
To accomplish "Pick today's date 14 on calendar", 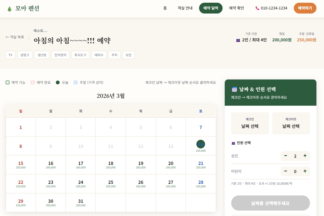I will (x=201, y=144).
